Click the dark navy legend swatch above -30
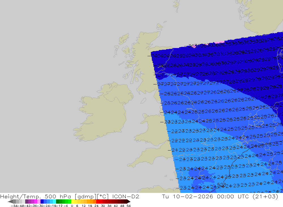The width and height of the screenshot is (283, 207). [x=42, y=201]
